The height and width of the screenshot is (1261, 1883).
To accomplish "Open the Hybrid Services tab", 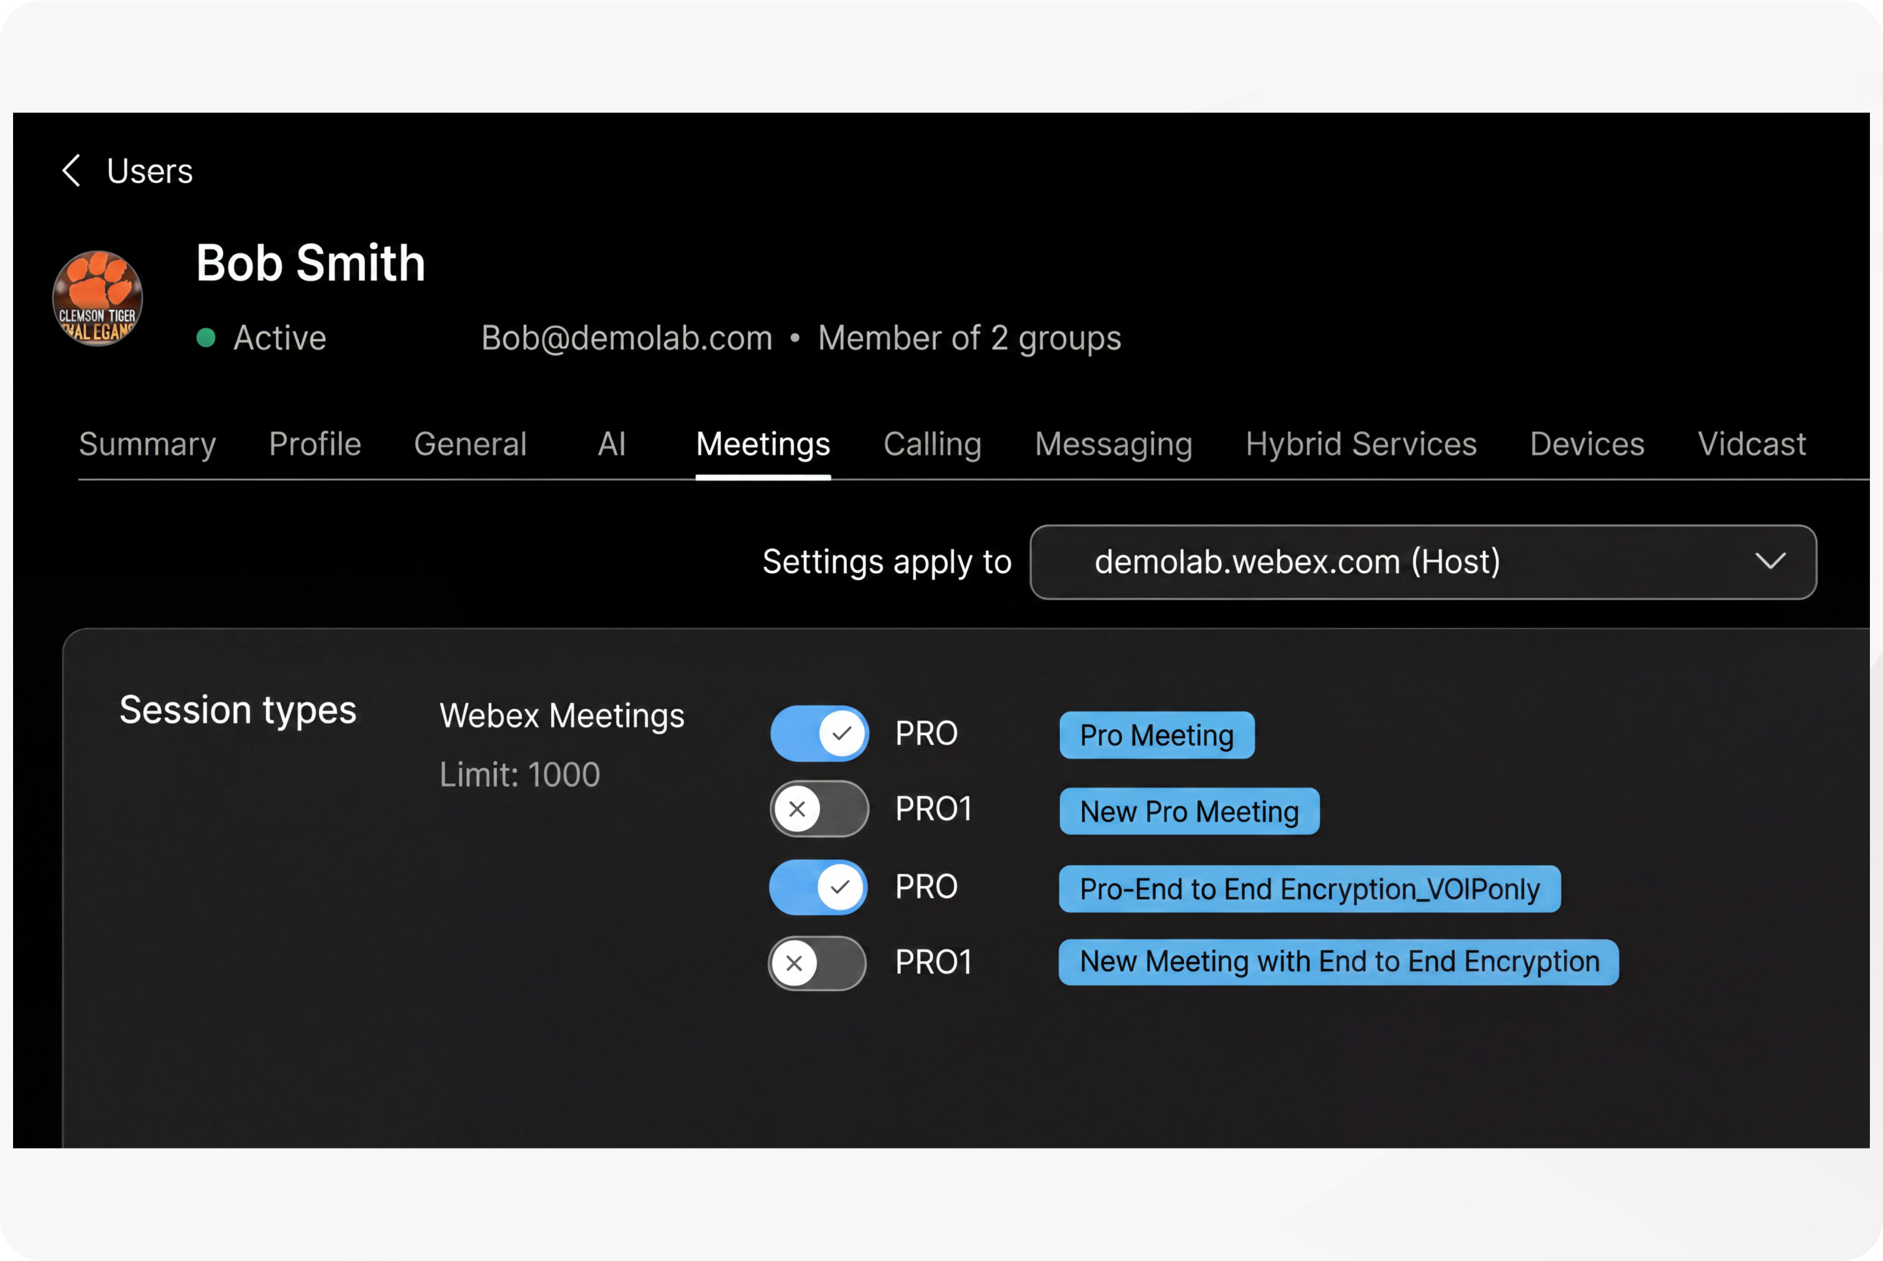I will point(1361,444).
